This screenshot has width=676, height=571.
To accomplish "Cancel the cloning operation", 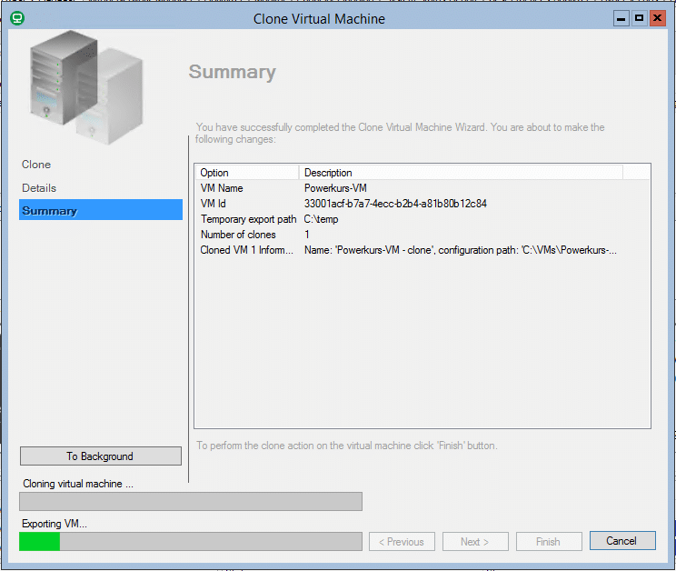I will click(x=622, y=541).
